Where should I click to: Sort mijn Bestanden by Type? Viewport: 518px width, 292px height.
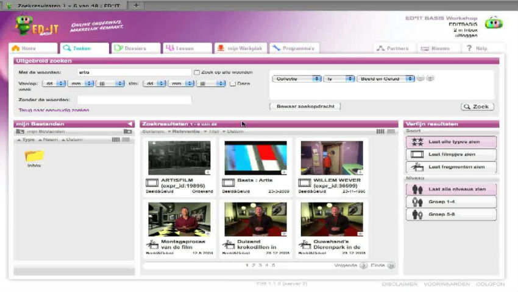pos(26,140)
